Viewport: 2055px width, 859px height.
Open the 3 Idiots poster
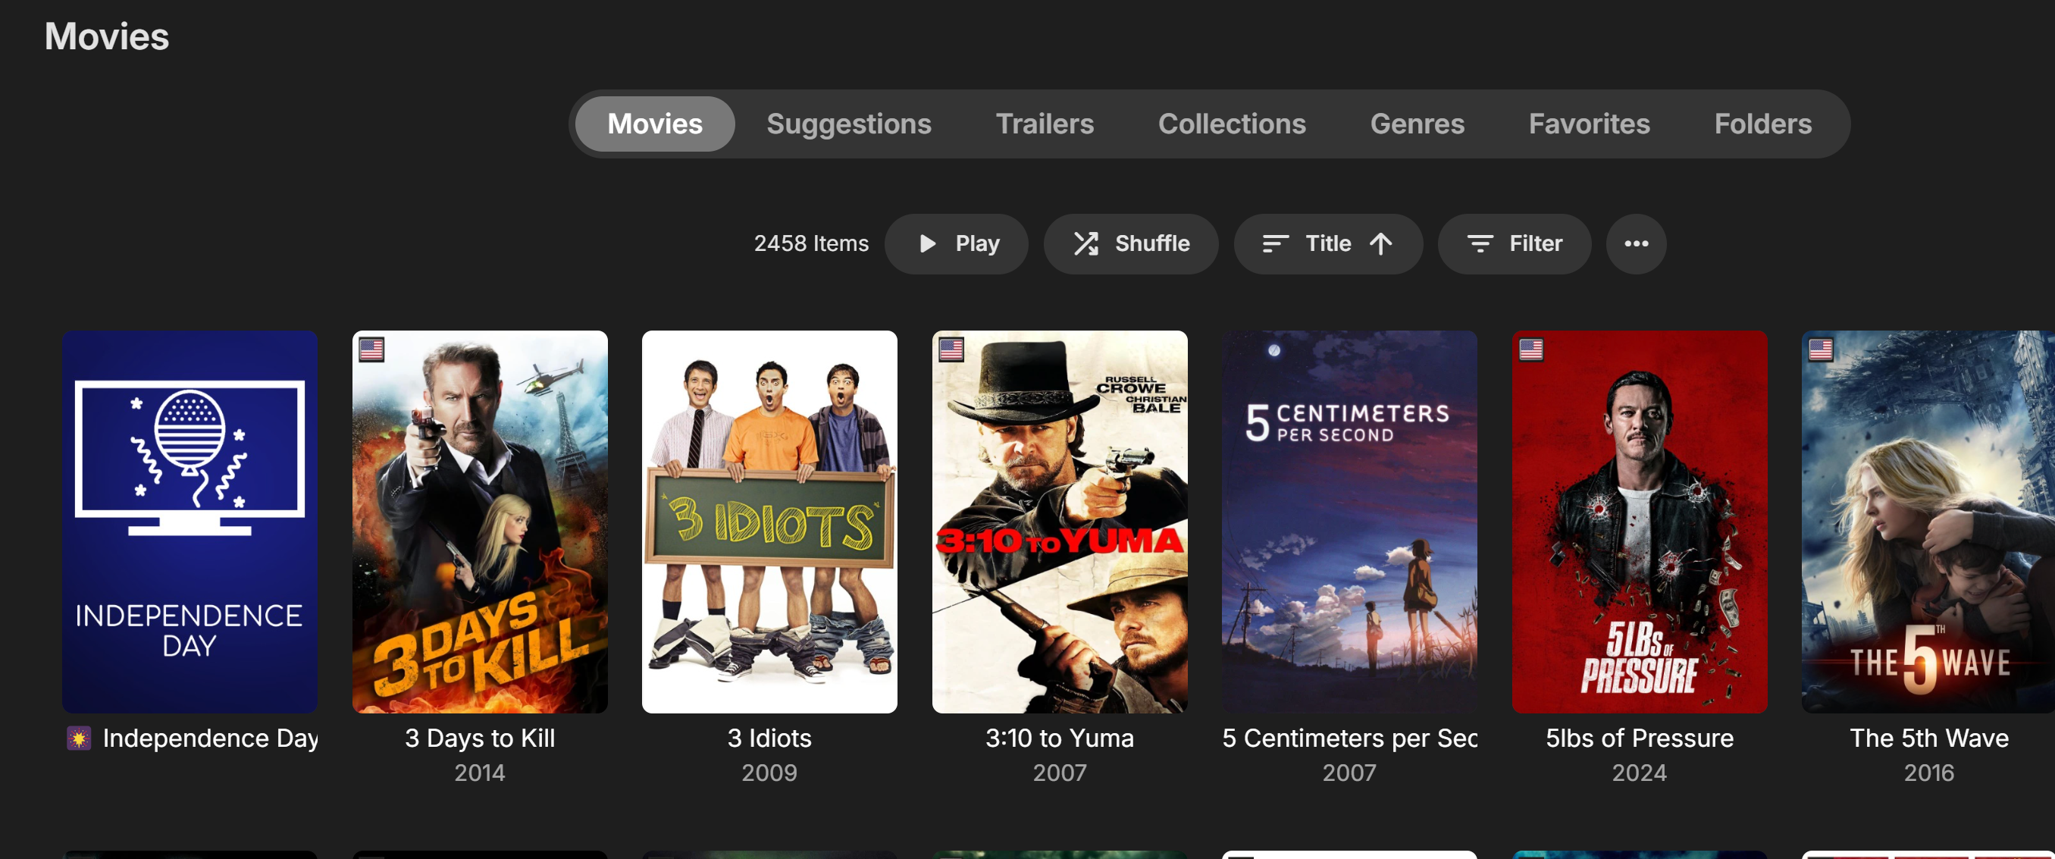tap(770, 522)
